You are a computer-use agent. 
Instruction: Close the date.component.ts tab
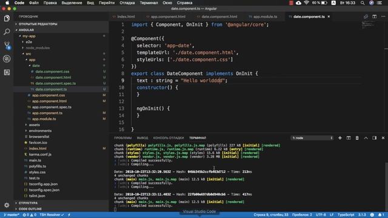[x=329, y=16]
